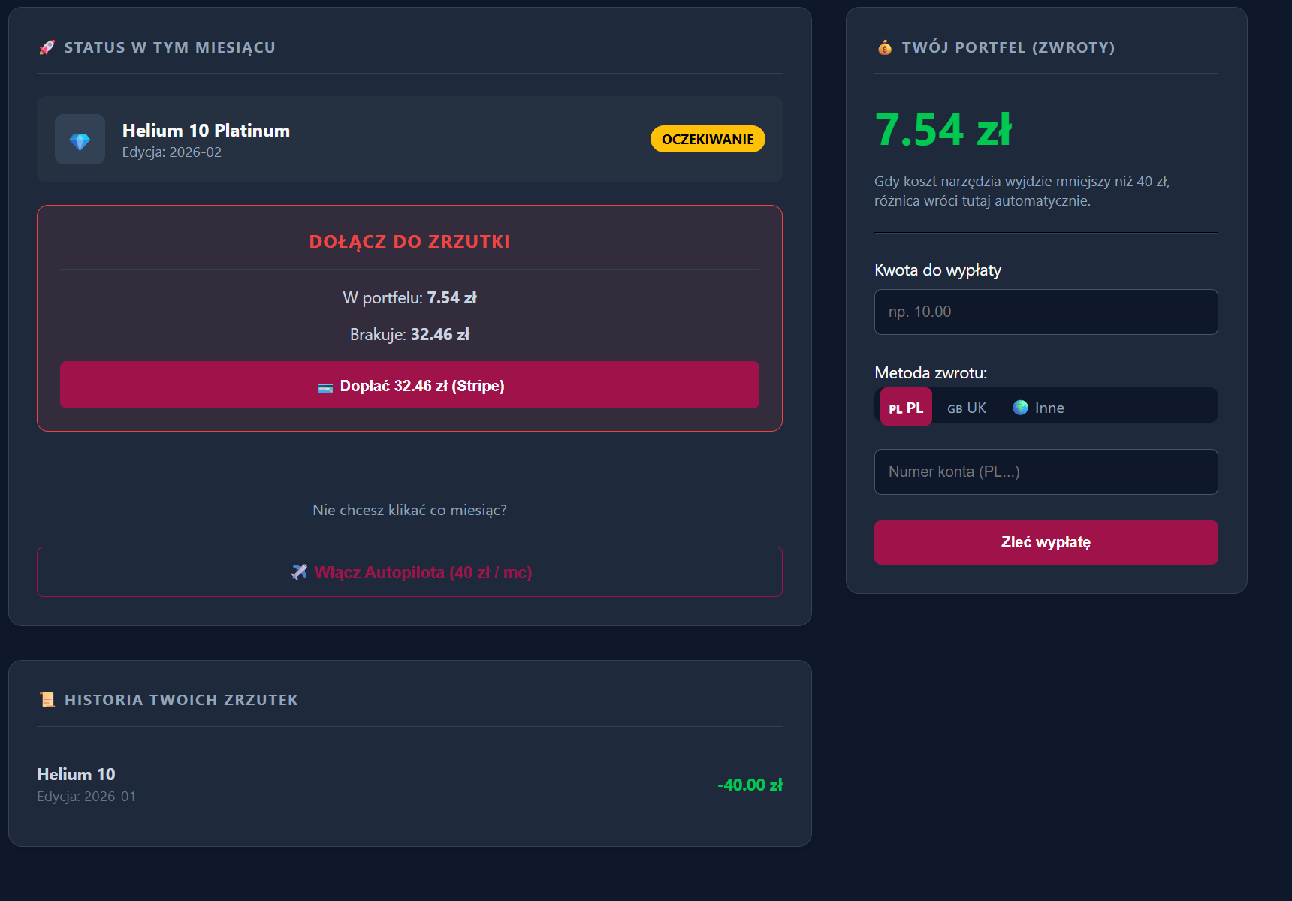Click the Numer konta (PL...) input field

(x=1046, y=472)
